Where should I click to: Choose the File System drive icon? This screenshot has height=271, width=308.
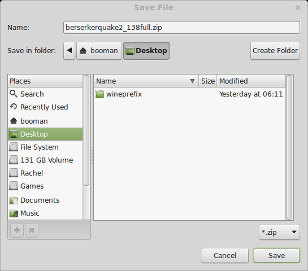[x=14, y=147]
